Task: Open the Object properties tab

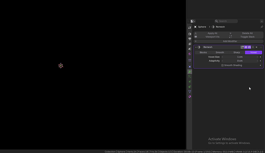Action: (x=190, y=67)
